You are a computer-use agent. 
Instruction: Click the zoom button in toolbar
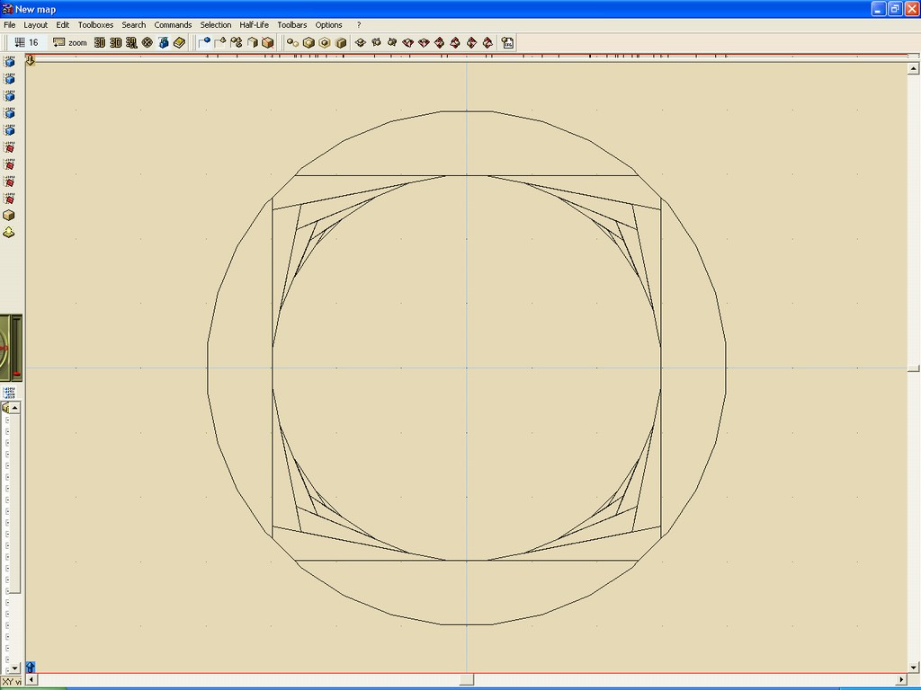[70, 42]
